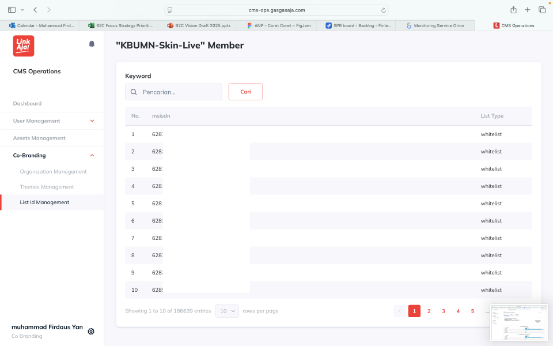Open the notification bell in sidebar

coord(92,44)
